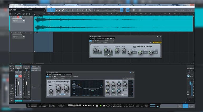Screen dimensions: 203x112
Task: Click the Track 2 mixer volume fader
Action: pos(26,83)
